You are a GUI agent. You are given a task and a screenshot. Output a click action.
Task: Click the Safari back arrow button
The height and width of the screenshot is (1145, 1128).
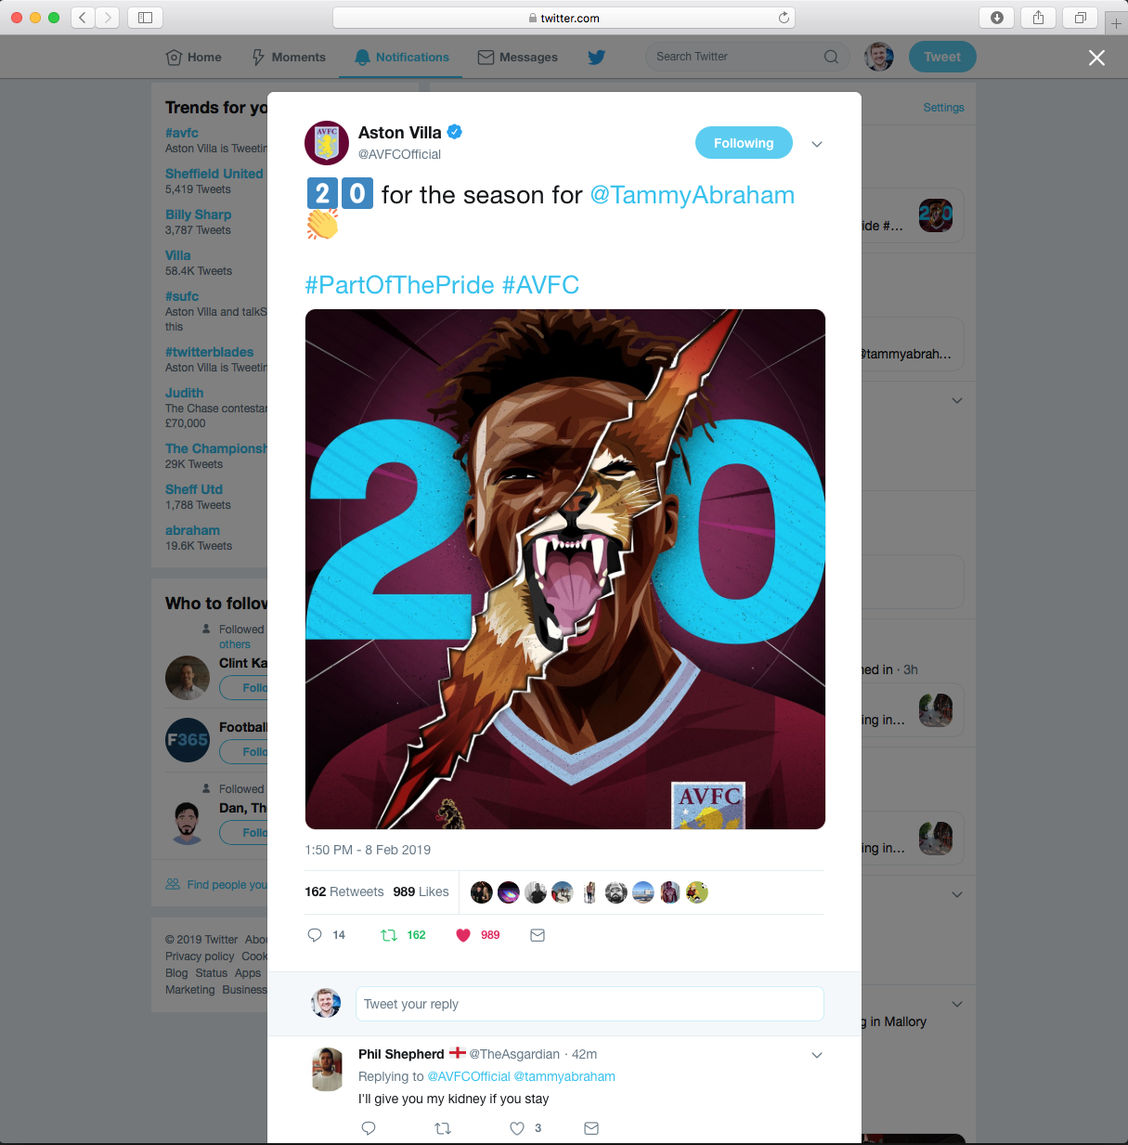tap(83, 18)
